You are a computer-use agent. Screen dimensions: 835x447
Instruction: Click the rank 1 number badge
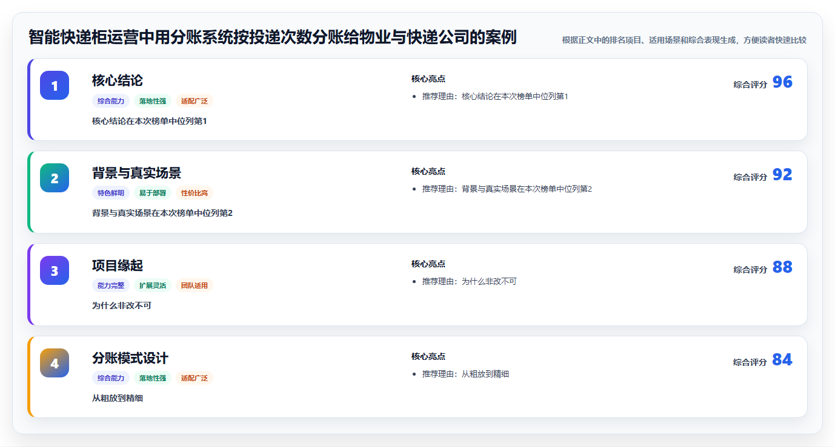55,85
